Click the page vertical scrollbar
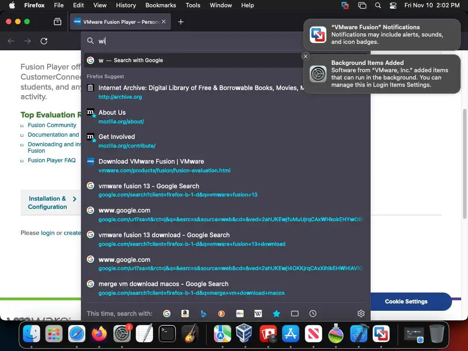The image size is (468, 351). click(x=464, y=164)
